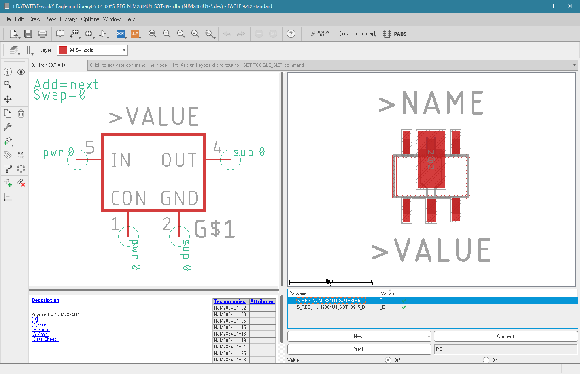This screenshot has width=580, height=374.
Task: Open the Library menu
Action: (x=68, y=19)
